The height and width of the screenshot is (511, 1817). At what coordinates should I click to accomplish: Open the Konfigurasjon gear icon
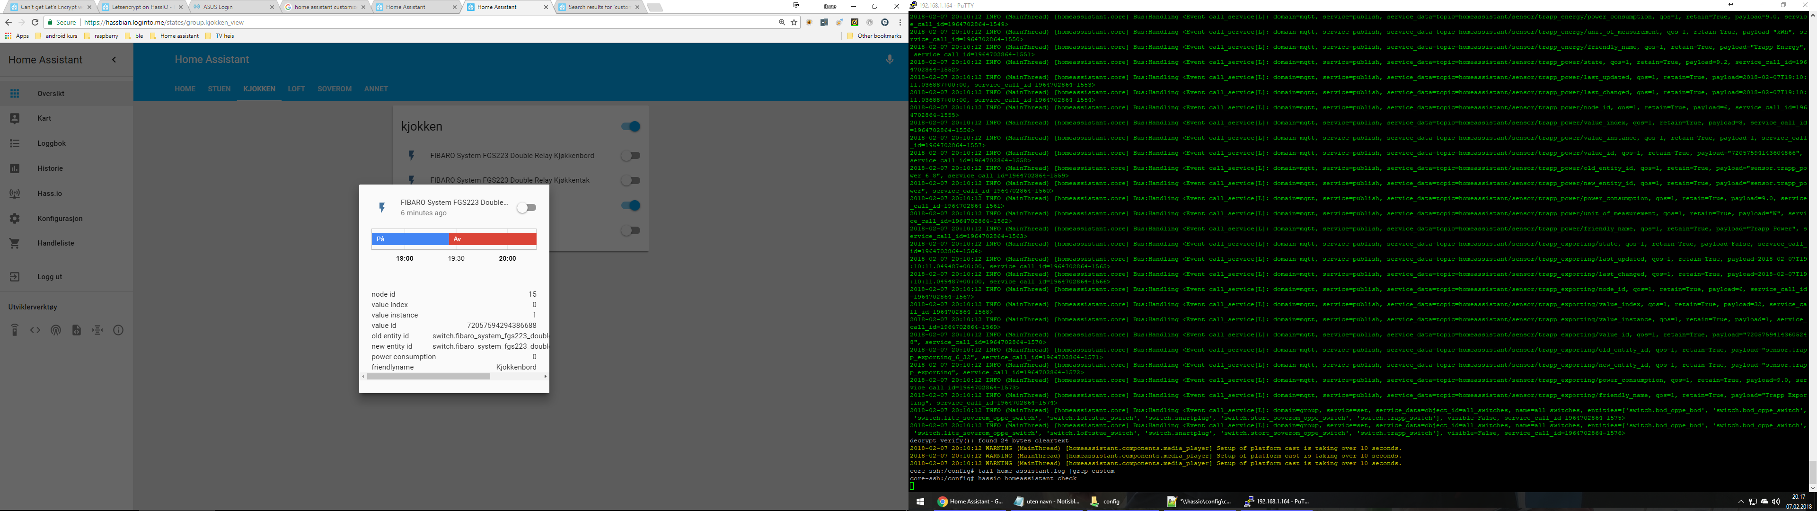15,219
